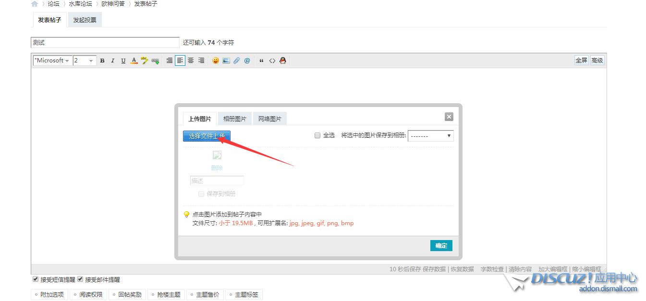
Task: Toggle bold formatting in the editor toolbar
Action: pos(102,60)
